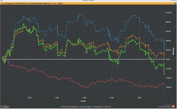Image resolution: width=177 pixels, height=109 pixels.
Task: Click the -€60,00 axis label
Action: coord(169,87)
